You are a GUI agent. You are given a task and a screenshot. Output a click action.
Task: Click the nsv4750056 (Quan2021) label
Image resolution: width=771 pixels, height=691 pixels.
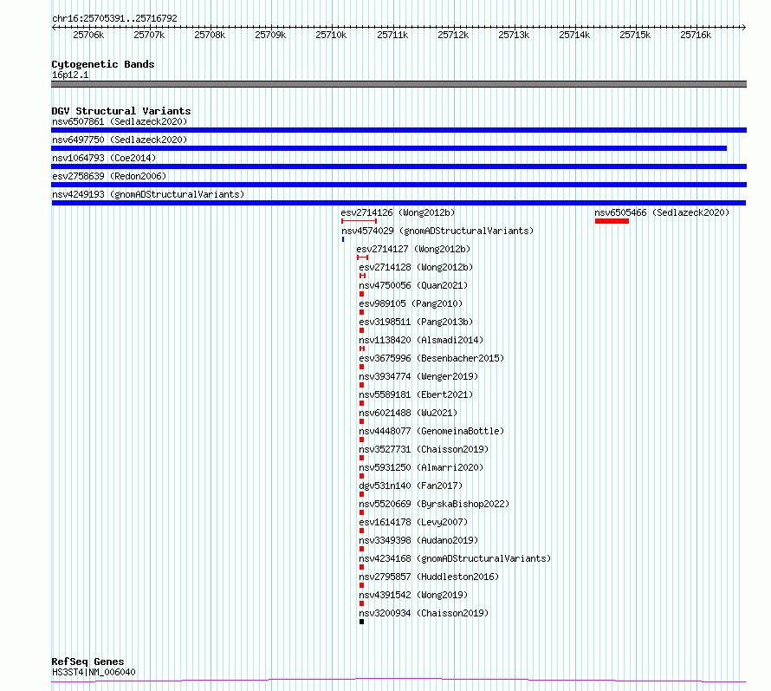pos(413,285)
